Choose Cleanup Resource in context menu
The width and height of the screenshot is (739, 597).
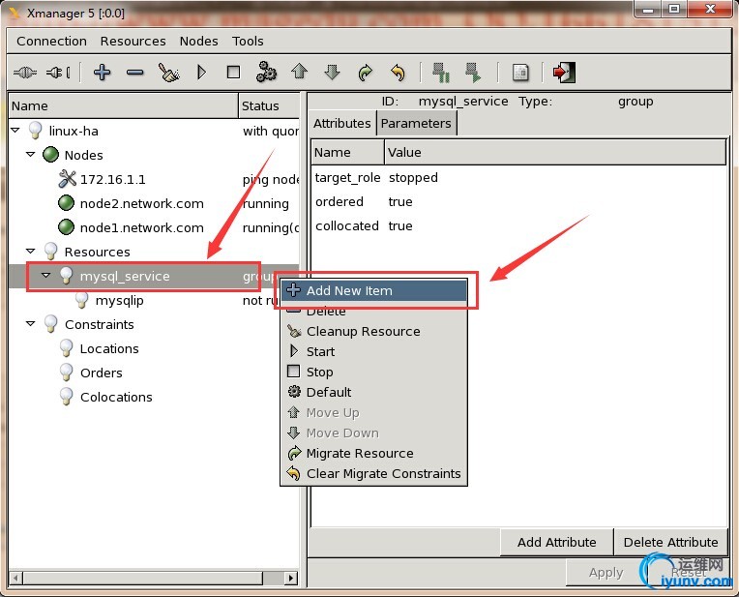tap(374, 332)
